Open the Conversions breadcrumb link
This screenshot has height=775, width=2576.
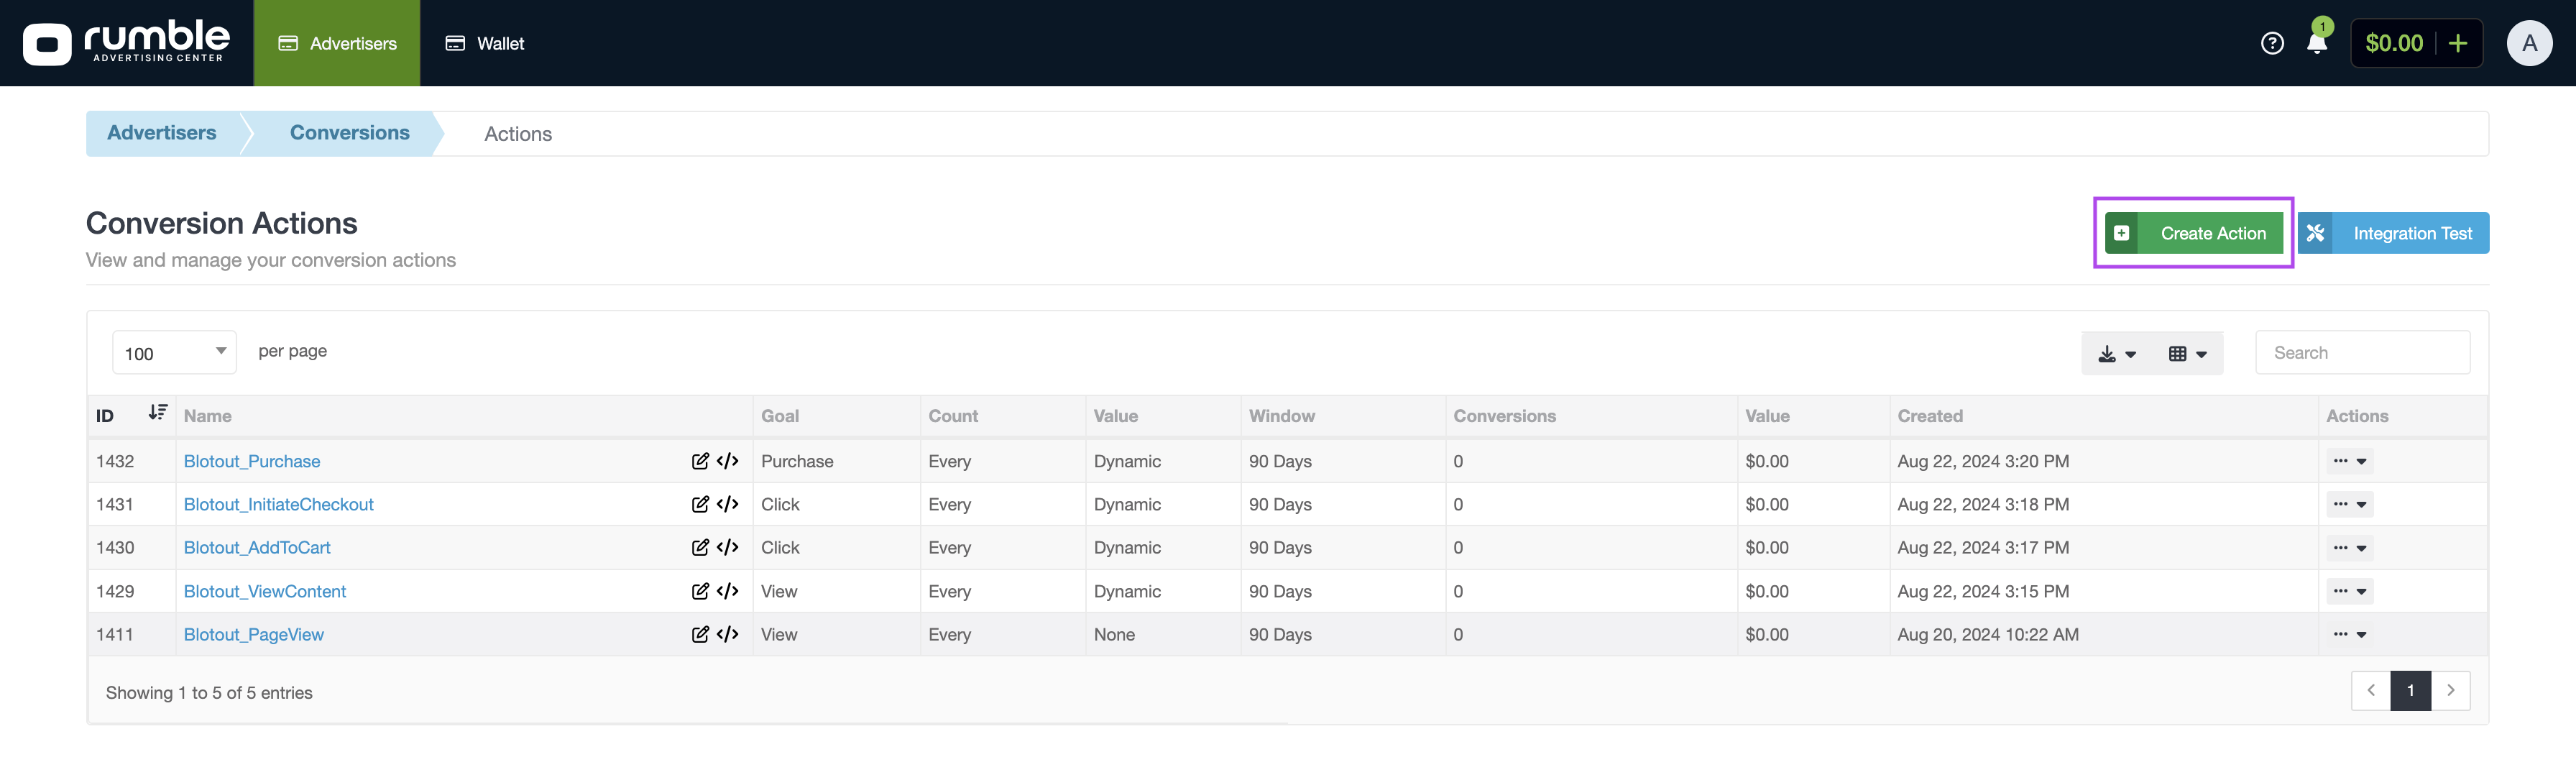349,133
